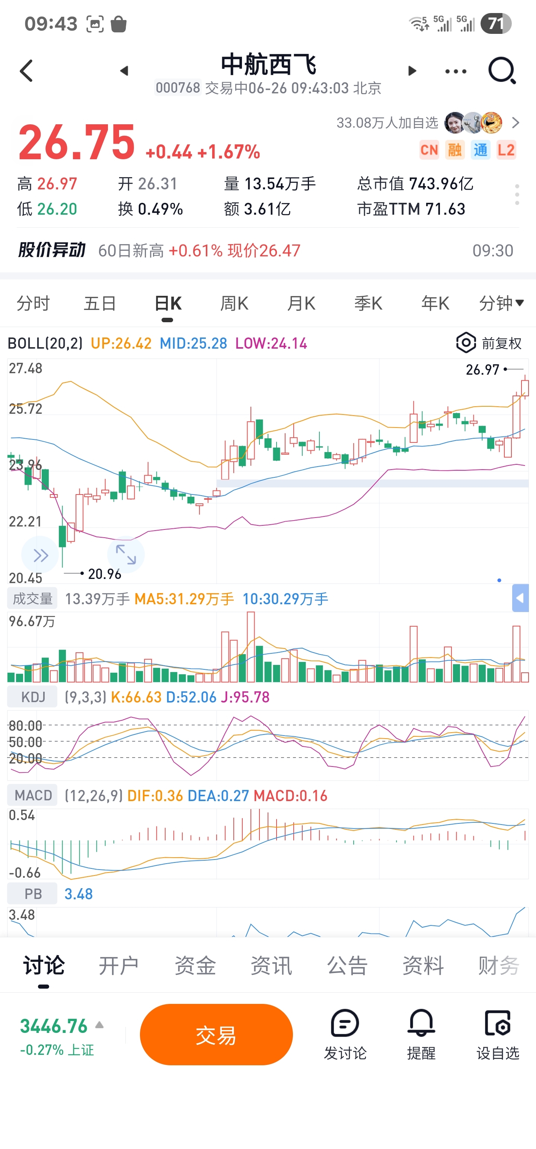
Task: Expand more quote data via vertical dots
Action: tap(517, 195)
